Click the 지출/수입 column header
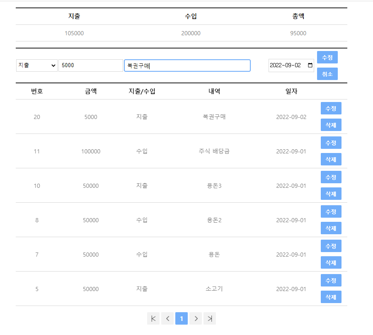The image size is (373, 335). click(142, 91)
